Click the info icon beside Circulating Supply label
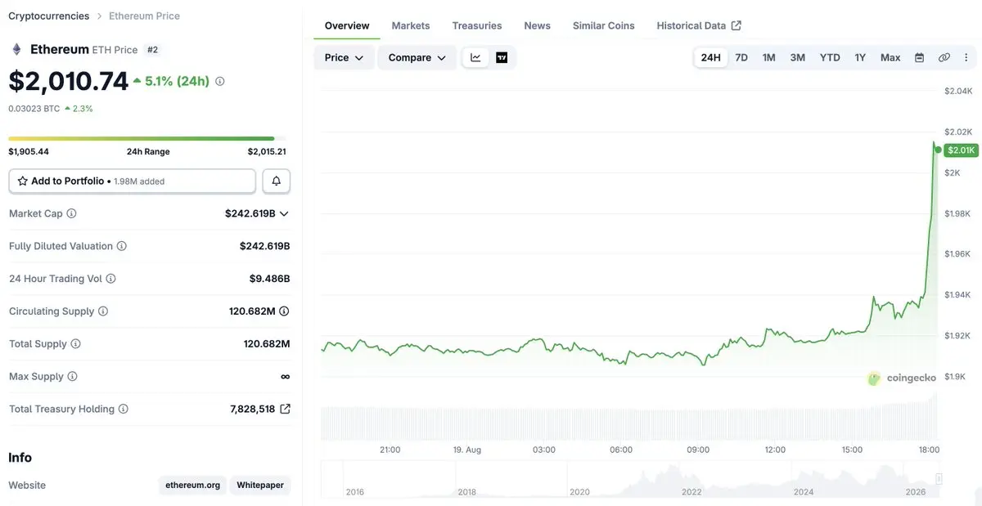The image size is (982, 506). (103, 311)
